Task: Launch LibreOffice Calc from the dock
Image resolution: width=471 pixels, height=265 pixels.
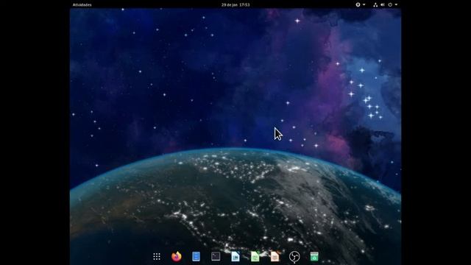Action: (x=255, y=256)
